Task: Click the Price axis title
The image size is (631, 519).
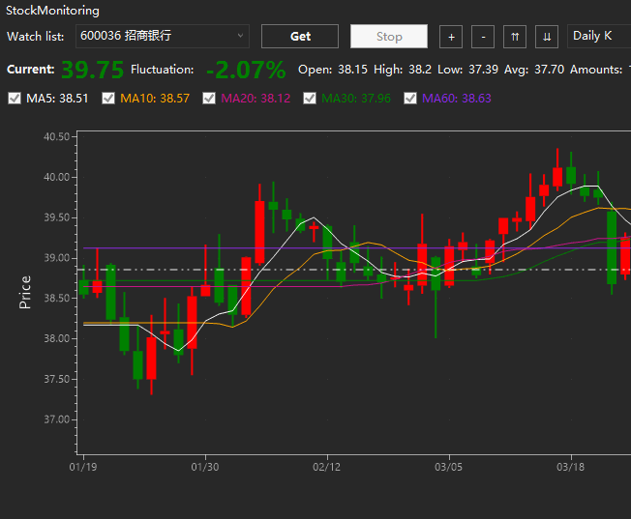Action: (x=25, y=292)
